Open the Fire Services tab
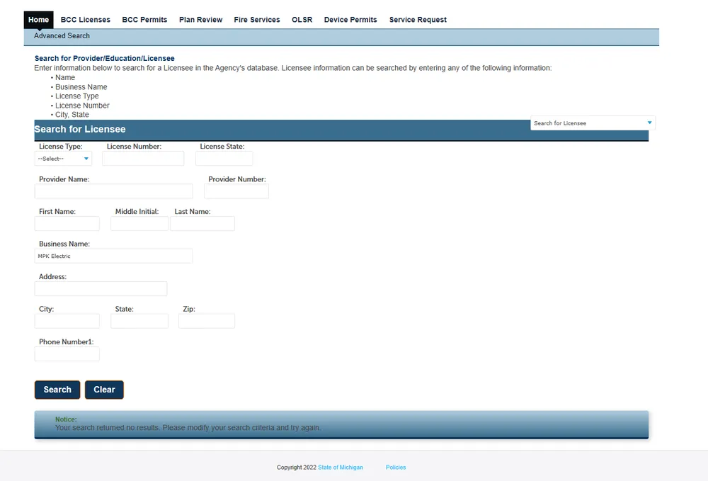The width and height of the screenshot is (708, 481). click(257, 20)
